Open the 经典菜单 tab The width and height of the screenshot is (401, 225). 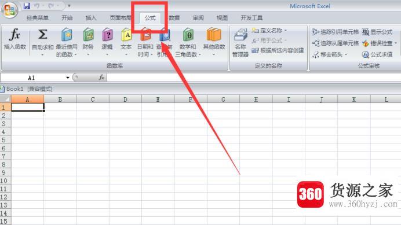(x=38, y=18)
